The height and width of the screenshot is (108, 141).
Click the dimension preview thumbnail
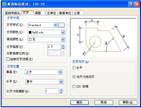(x=103, y=37)
